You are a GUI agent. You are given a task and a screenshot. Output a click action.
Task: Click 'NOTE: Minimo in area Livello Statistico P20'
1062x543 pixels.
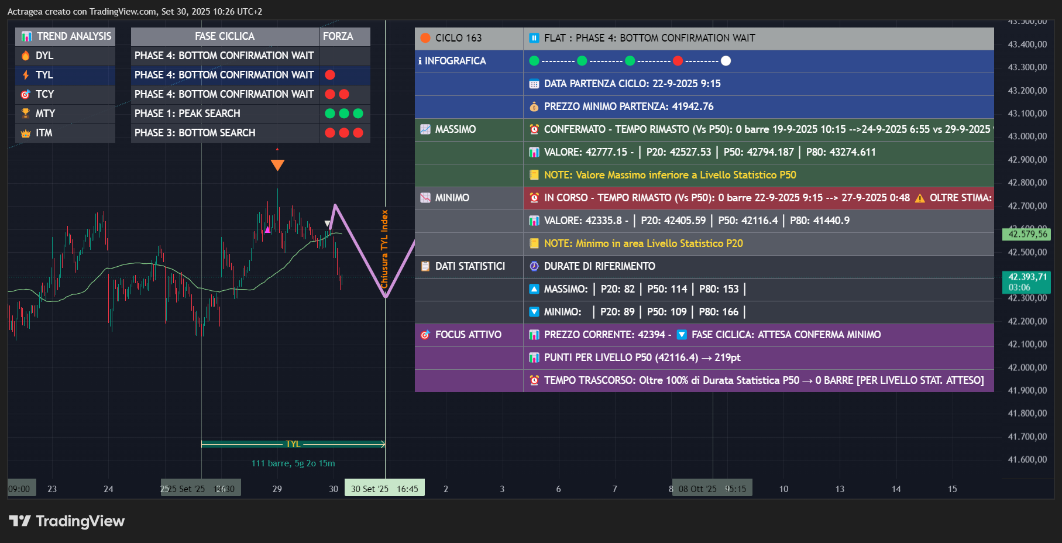click(643, 243)
